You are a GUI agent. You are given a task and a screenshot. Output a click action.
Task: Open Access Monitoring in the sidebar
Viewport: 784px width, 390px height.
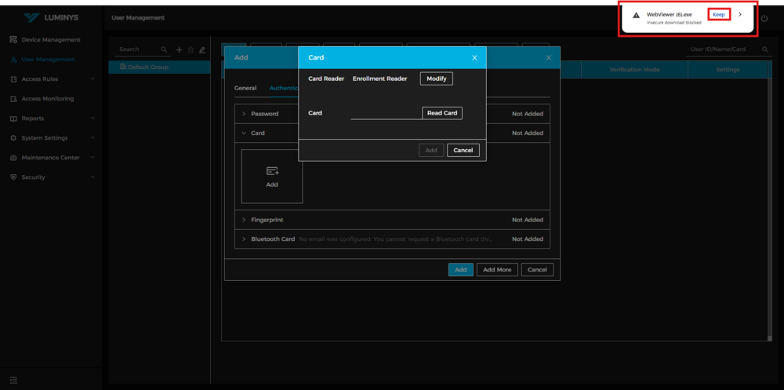47,99
